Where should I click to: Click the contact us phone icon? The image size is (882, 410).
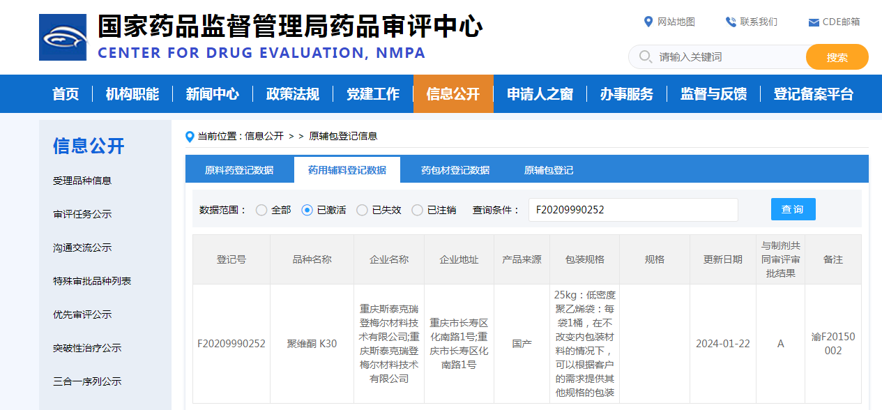click(731, 22)
